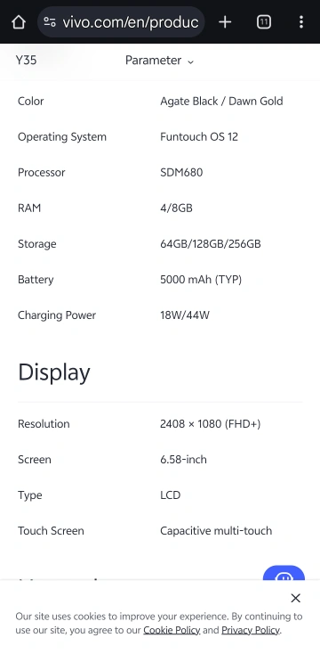Open the Privacy Policy link
The height and width of the screenshot is (654, 320).
point(251,630)
